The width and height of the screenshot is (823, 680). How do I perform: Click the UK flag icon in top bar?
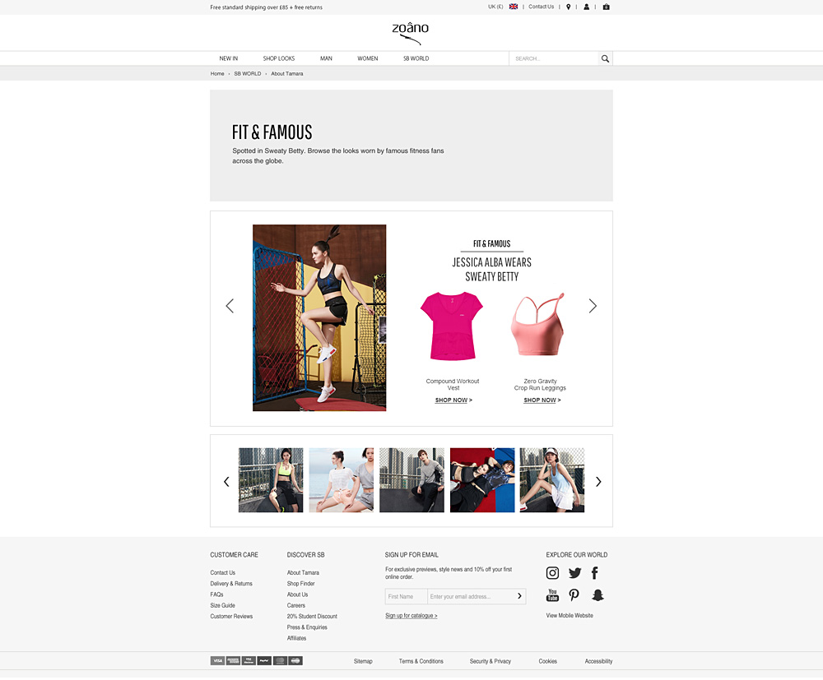pos(514,7)
